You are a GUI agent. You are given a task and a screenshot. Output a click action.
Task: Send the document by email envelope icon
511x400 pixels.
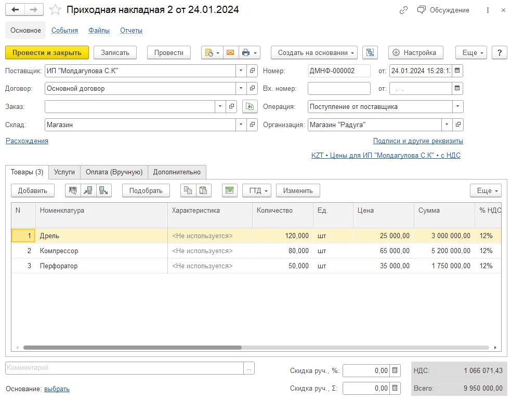point(230,53)
